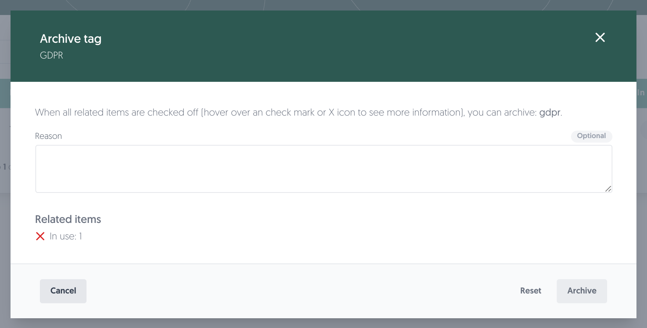Focus the Reason text area
Viewport: 647px width, 328px height.
click(323, 169)
